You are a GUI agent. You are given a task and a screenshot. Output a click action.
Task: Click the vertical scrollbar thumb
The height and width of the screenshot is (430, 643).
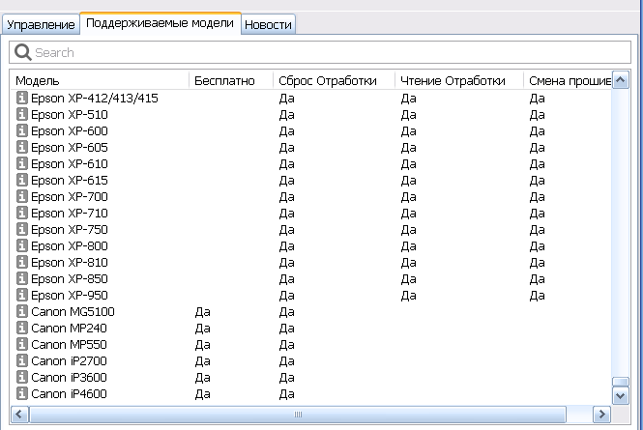[x=621, y=382]
